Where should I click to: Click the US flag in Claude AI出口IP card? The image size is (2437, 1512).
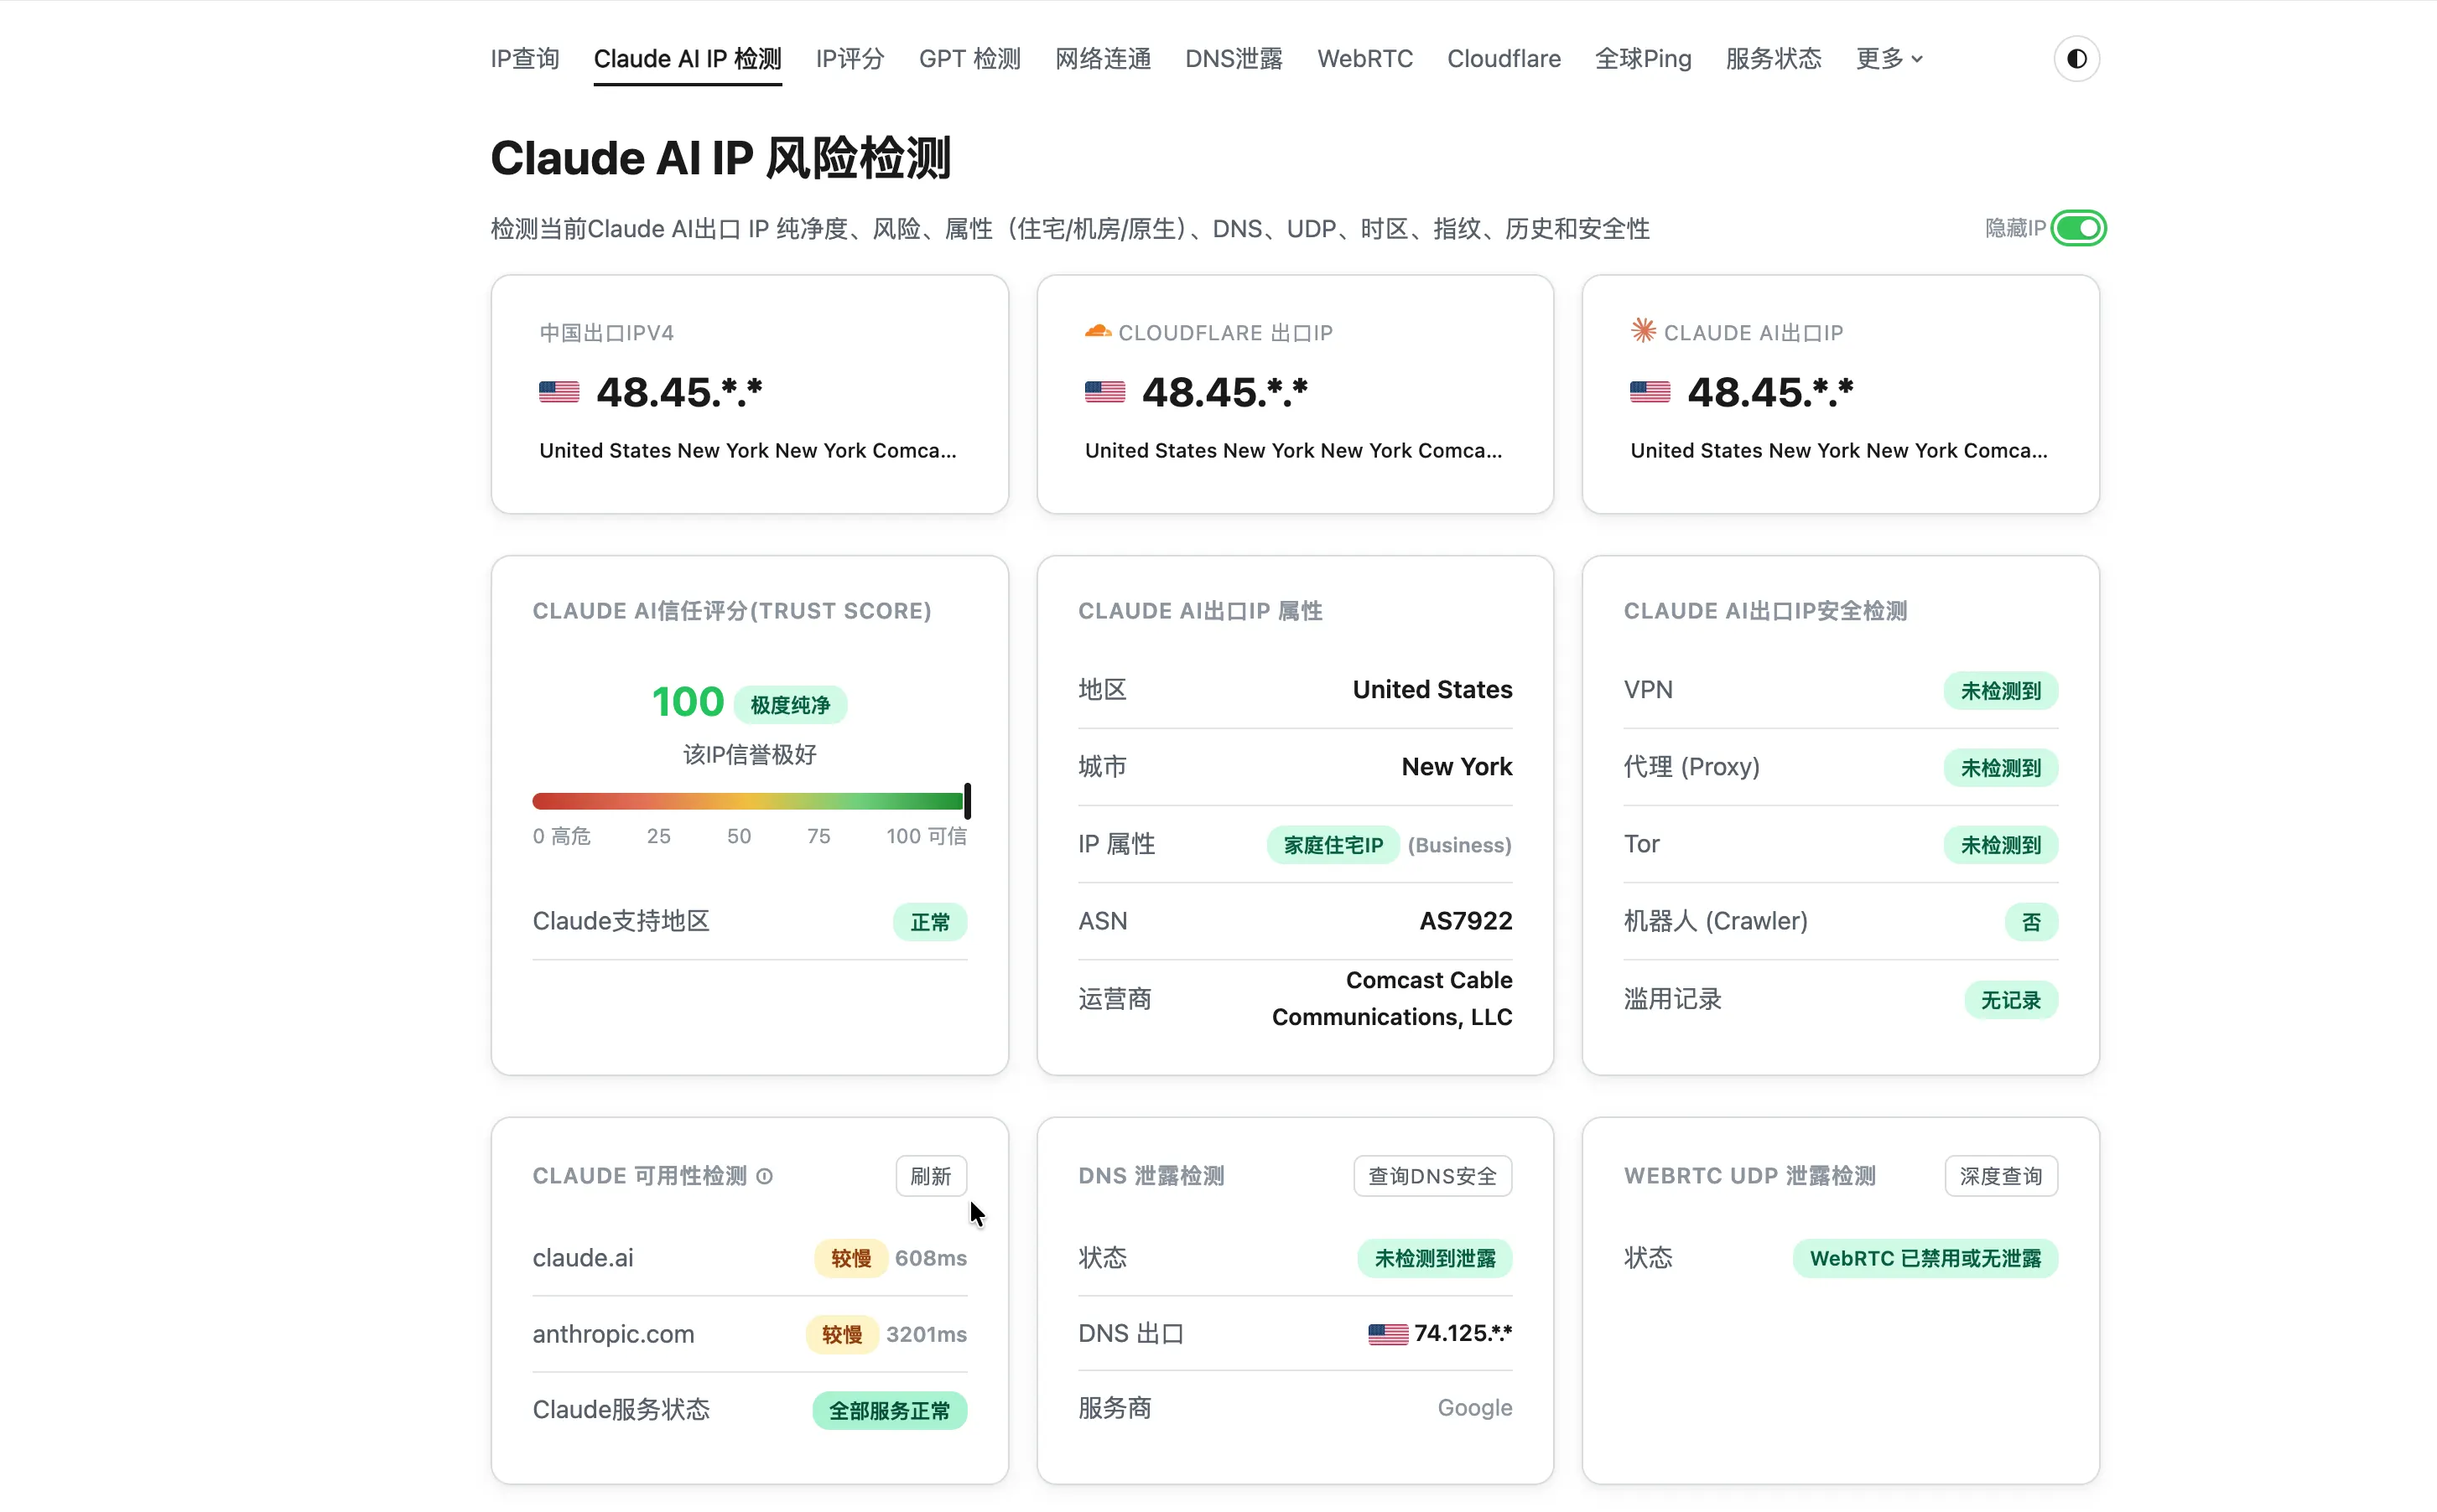pos(1650,392)
